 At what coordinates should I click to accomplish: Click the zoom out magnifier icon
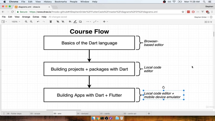point(31,22)
